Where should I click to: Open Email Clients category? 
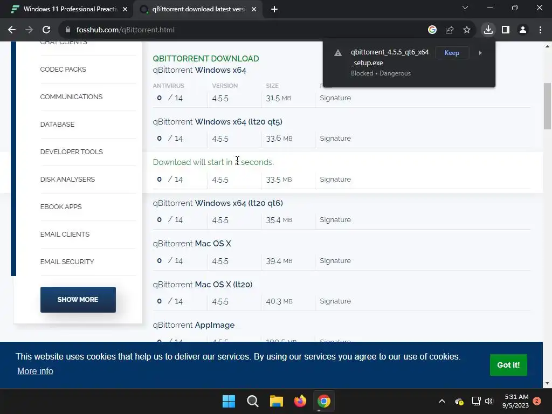click(x=65, y=234)
